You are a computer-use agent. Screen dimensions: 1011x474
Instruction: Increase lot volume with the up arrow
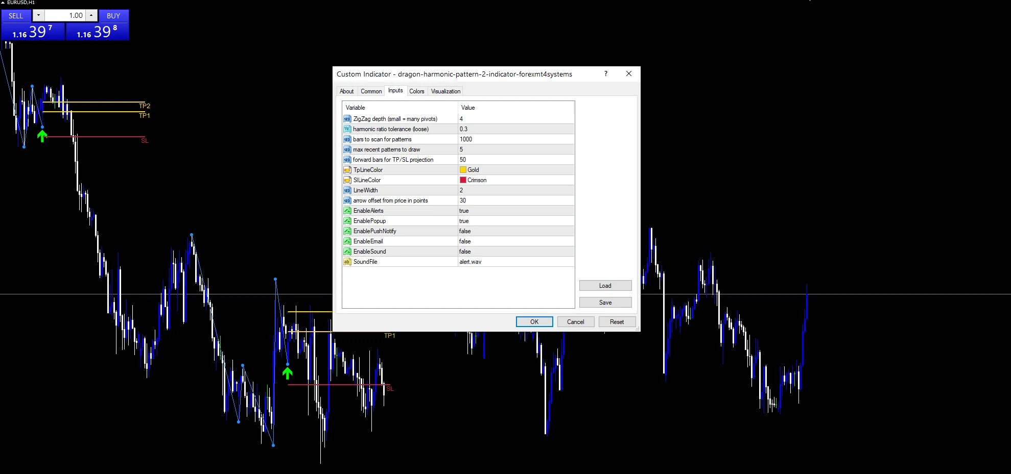91,15
